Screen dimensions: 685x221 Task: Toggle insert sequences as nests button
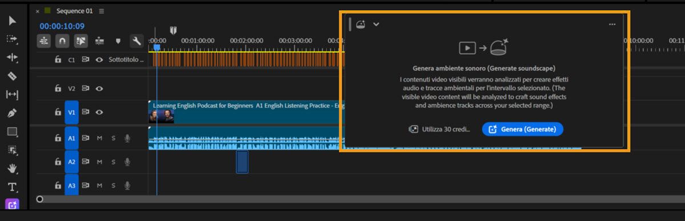[44, 41]
